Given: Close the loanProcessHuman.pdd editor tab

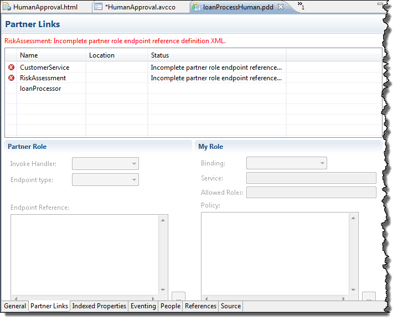Looking at the screenshot, I should click(281, 7).
